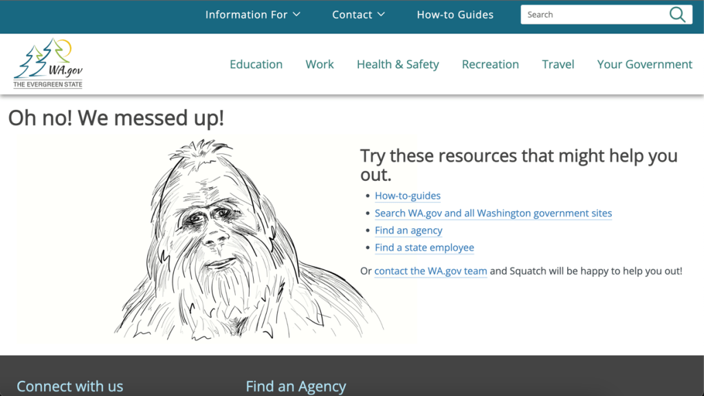The width and height of the screenshot is (704, 396).
Task: Click the magnifying glass search icon
Action: pos(677,14)
